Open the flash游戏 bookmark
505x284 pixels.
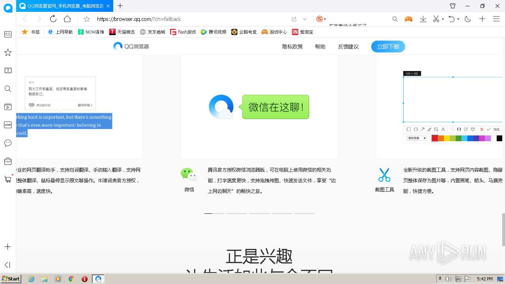coord(183,32)
